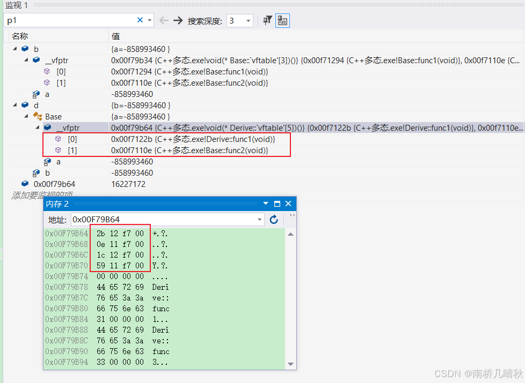Click memory scrollbar down arrow
The height and width of the screenshot is (383, 525).
(290, 364)
